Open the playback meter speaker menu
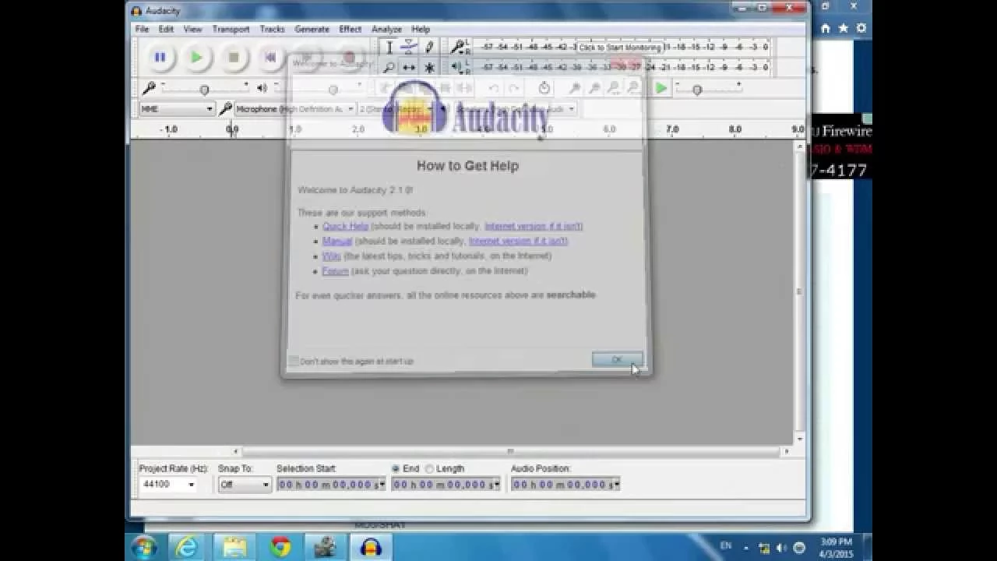 (459, 68)
